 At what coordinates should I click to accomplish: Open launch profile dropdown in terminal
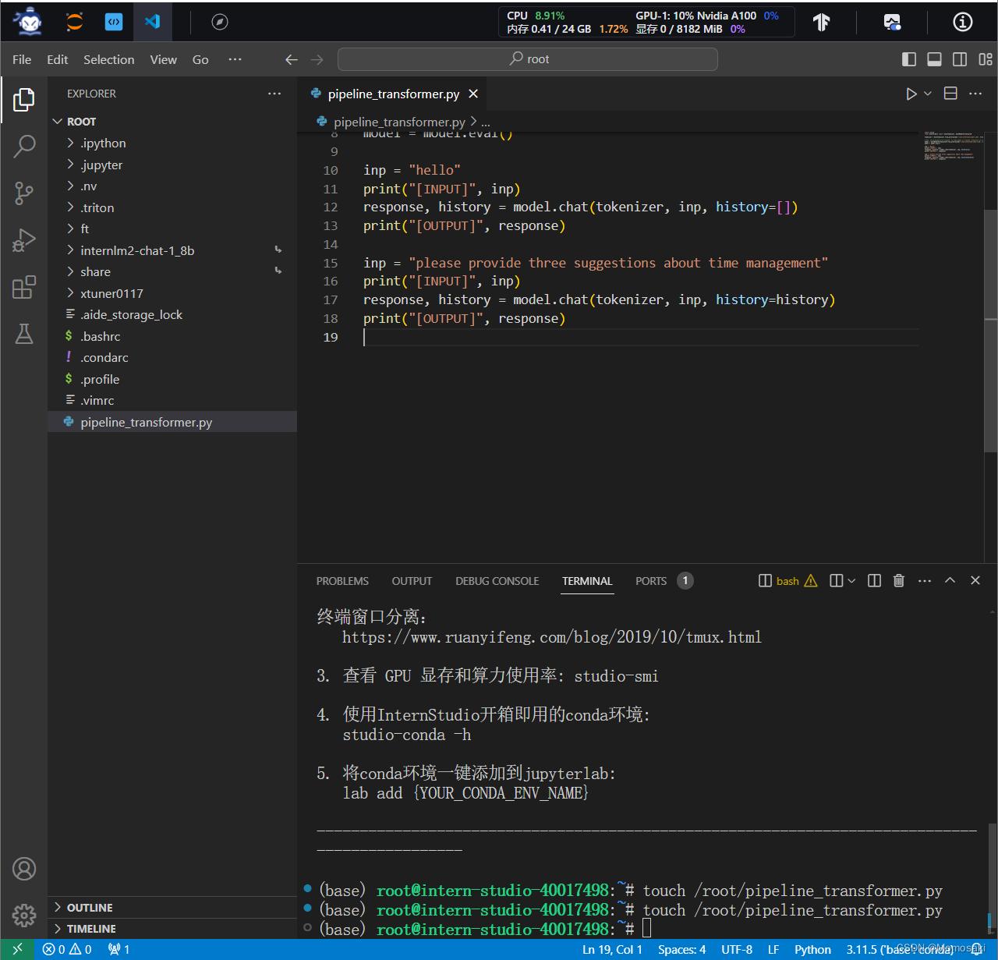(851, 580)
